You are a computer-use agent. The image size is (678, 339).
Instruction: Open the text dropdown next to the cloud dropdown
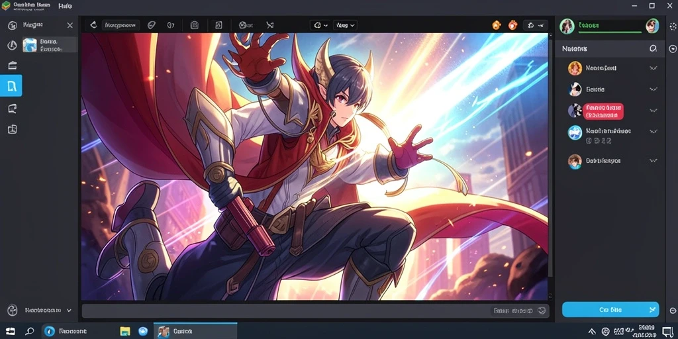pyautogui.click(x=345, y=25)
